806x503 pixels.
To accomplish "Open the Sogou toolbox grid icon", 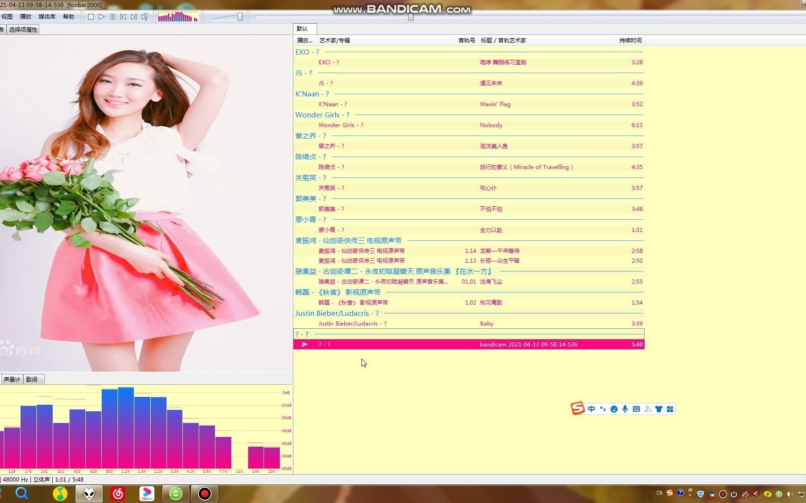I will [670, 409].
